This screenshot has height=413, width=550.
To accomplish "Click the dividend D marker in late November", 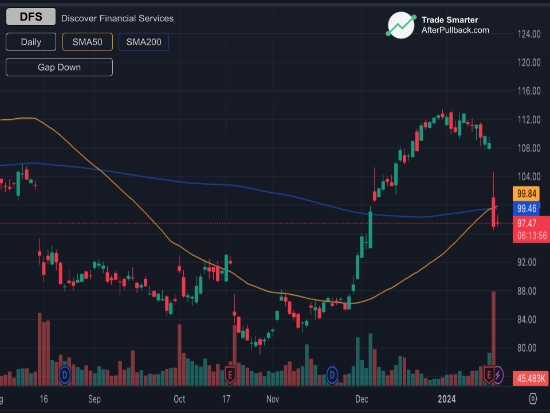I will (x=332, y=375).
